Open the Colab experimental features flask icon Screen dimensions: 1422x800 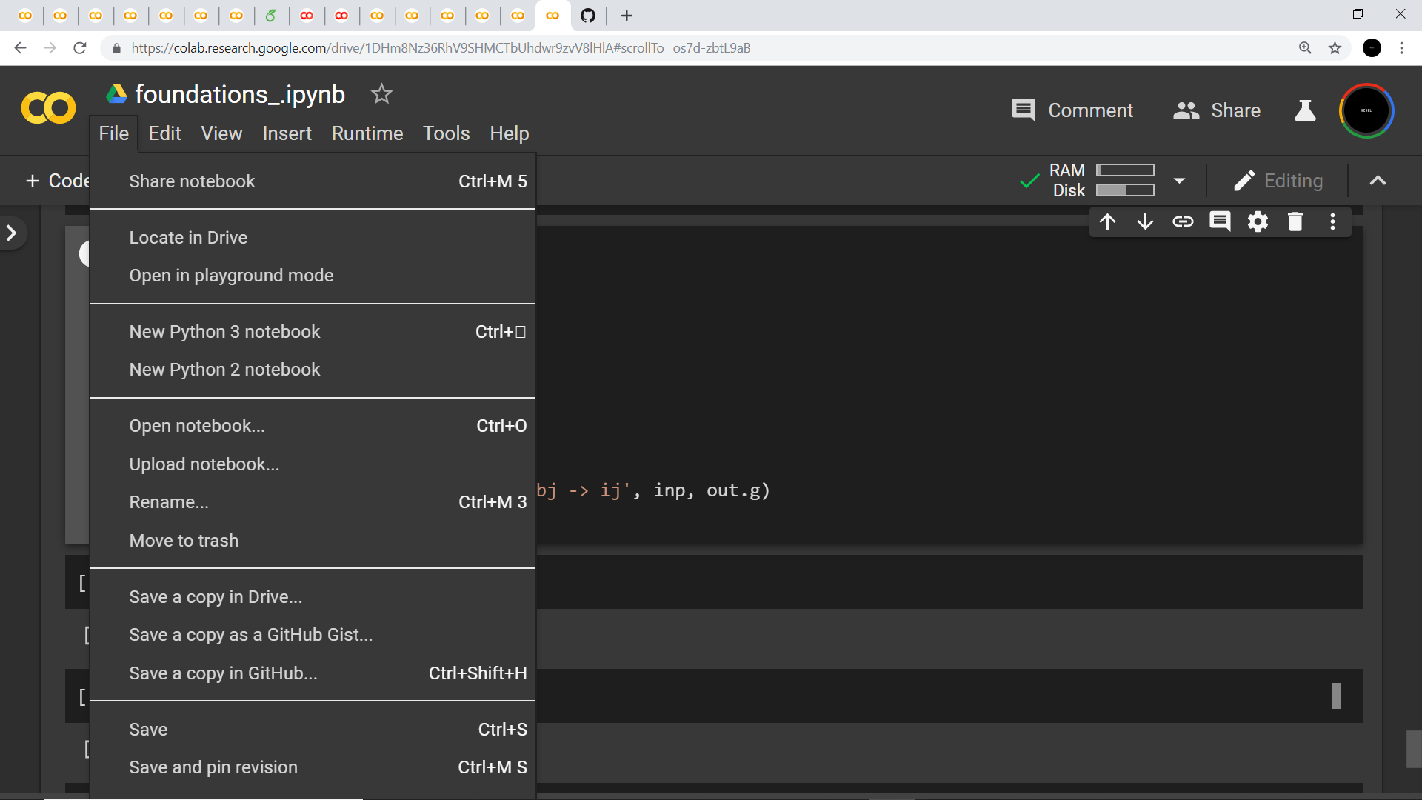[1305, 110]
